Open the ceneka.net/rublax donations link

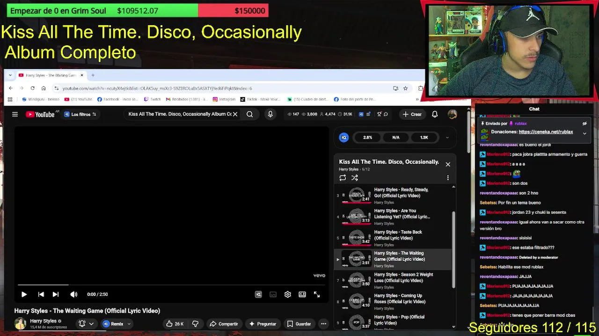click(546, 132)
